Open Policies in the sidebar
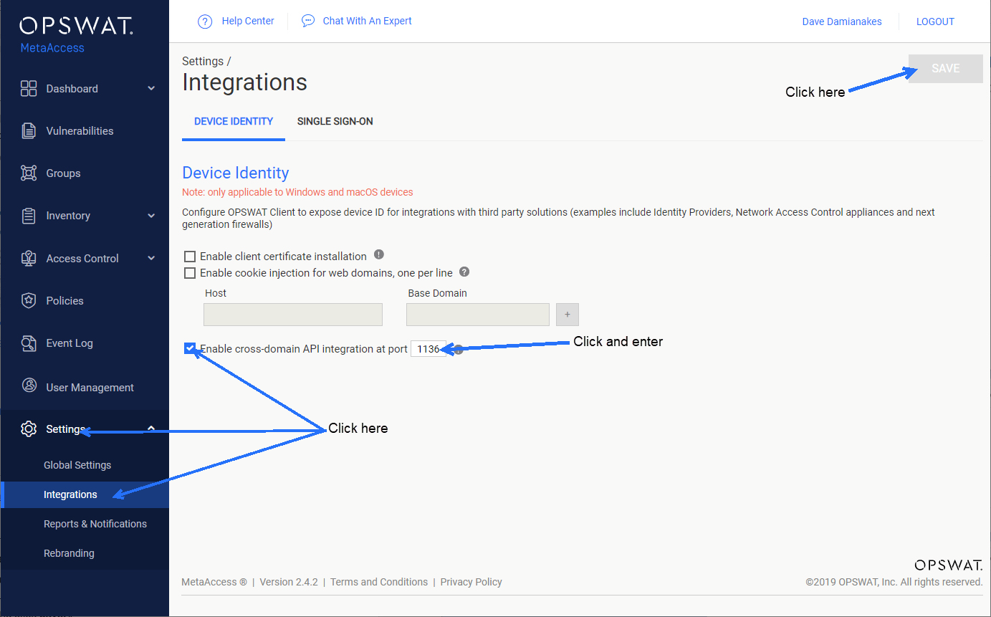Viewport: 991px width, 617px height. pos(64,301)
